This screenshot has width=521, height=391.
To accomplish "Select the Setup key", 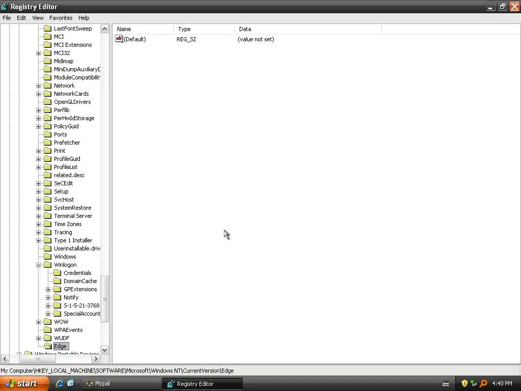I will [61, 191].
